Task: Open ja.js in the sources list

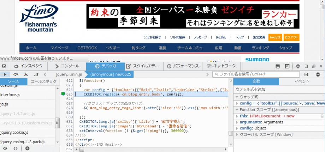Action: tap(28, 104)
